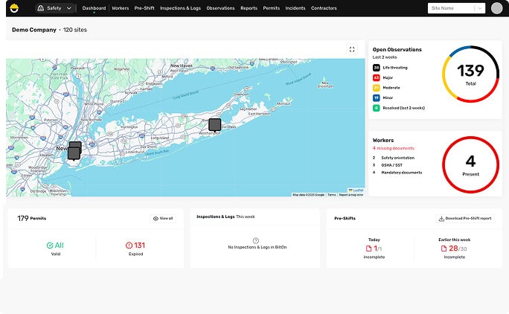This screenshot has height=314, width=509.
Task: Select the Major severity red badge
Action: (377, 77)
